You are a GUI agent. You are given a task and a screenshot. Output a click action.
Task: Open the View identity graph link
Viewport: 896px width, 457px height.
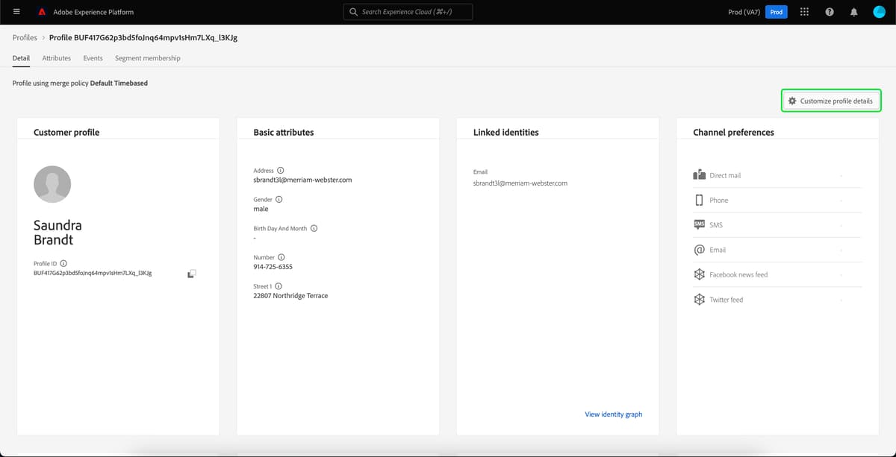613,414
